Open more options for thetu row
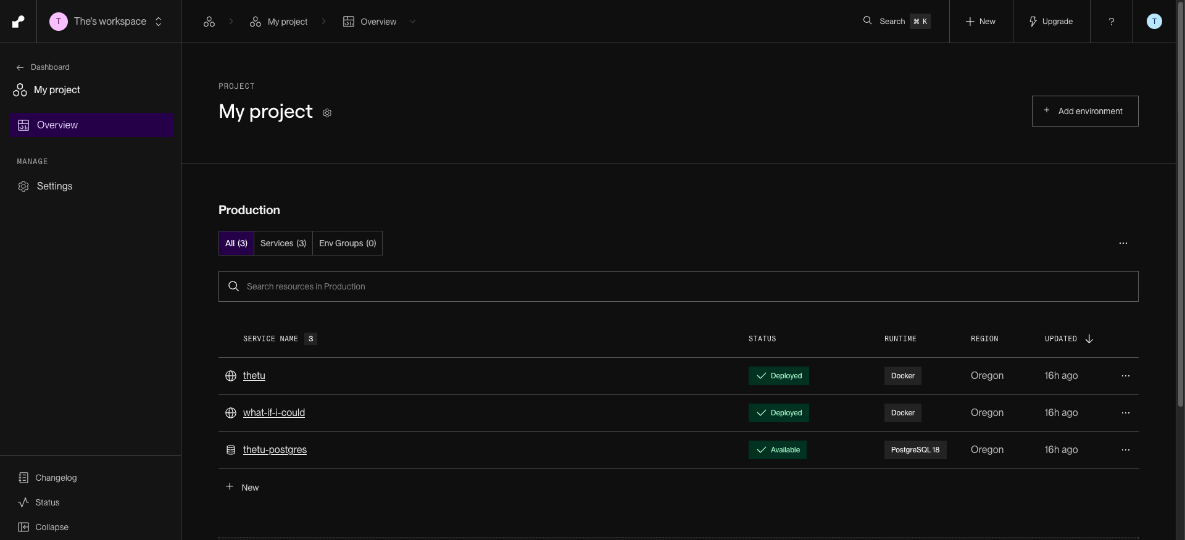Image resolution: width=1185 pixels, height=540 pixels. (x=1126, y=376)
